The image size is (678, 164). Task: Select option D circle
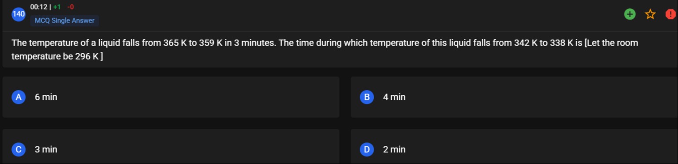(367, 150)
